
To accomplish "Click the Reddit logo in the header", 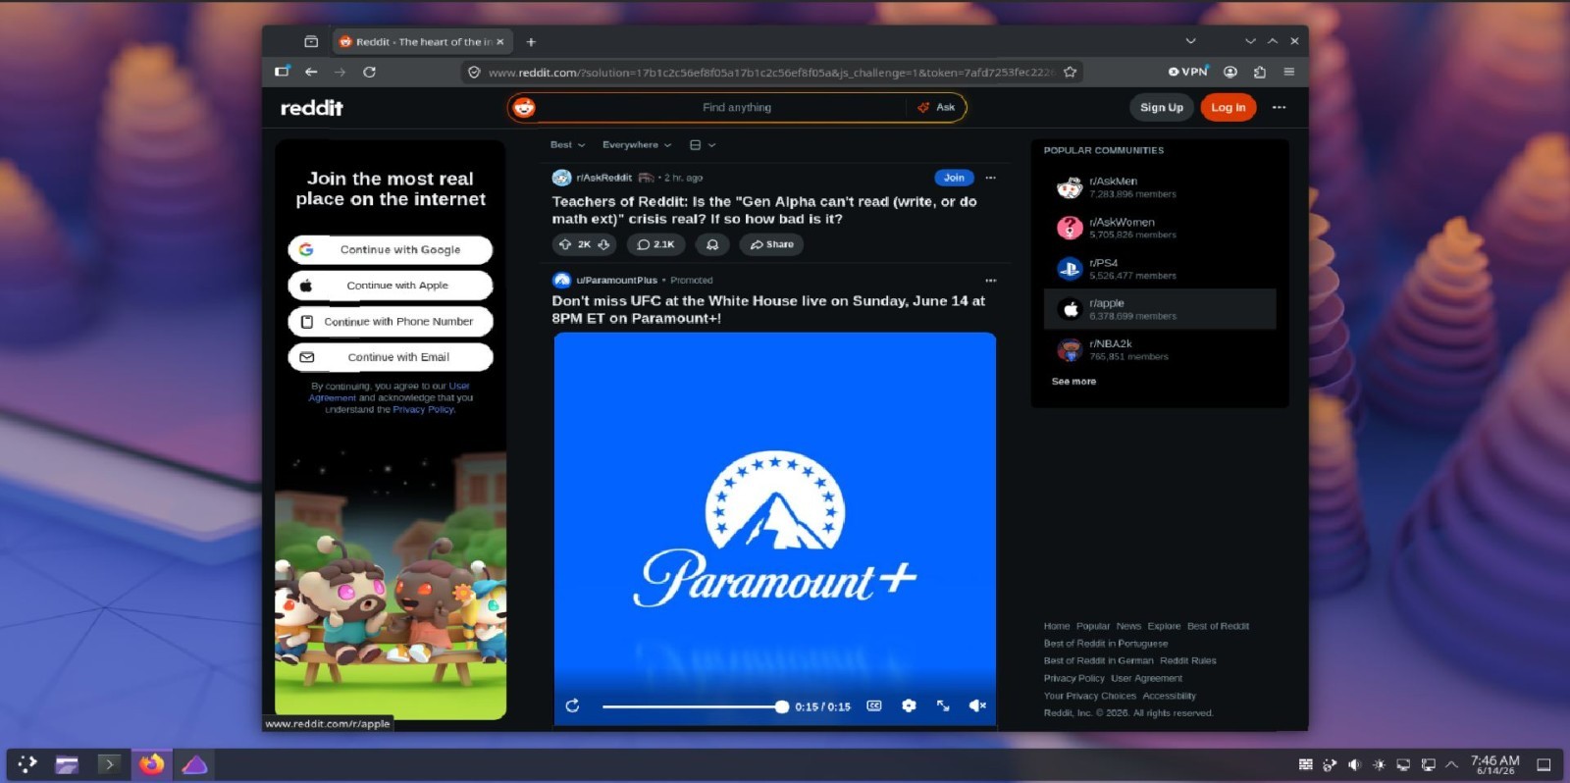I will (312, 108).
